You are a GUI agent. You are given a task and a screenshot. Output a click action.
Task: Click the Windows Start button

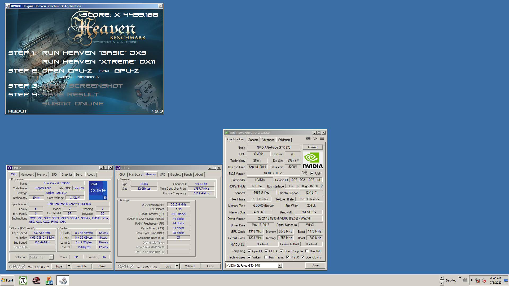tap(7, 280)
